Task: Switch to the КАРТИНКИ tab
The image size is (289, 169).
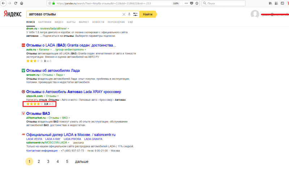Action: pos(45,22)
